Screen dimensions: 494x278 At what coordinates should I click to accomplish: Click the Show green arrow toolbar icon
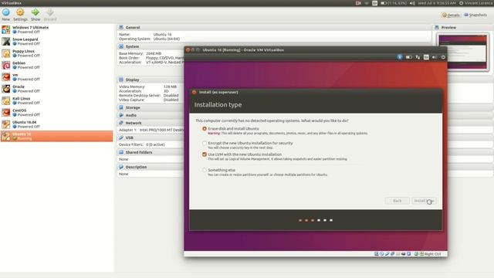point(36,12)
